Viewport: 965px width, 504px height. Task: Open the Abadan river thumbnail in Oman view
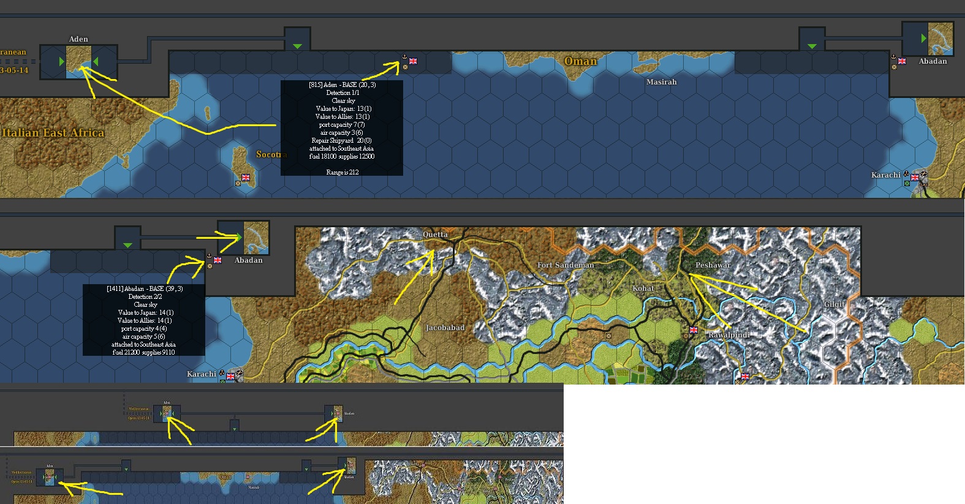coord(940,38)
